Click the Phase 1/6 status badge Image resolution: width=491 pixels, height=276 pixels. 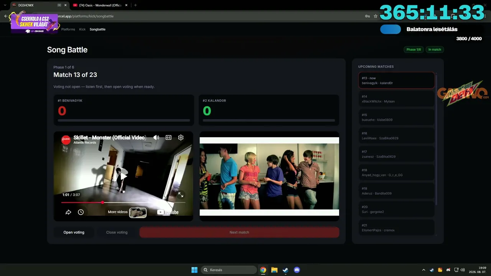(414, 49)
